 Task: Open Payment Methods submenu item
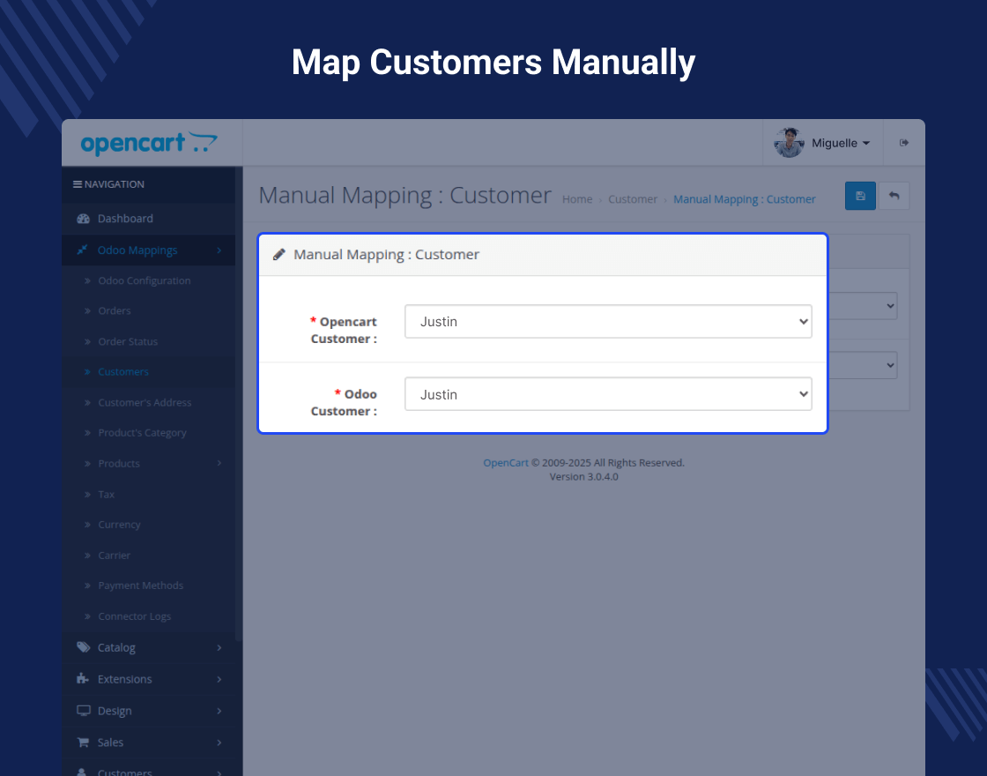pos(141,586)
